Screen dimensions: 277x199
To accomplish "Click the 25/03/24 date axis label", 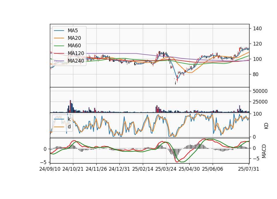I will 166,169.
